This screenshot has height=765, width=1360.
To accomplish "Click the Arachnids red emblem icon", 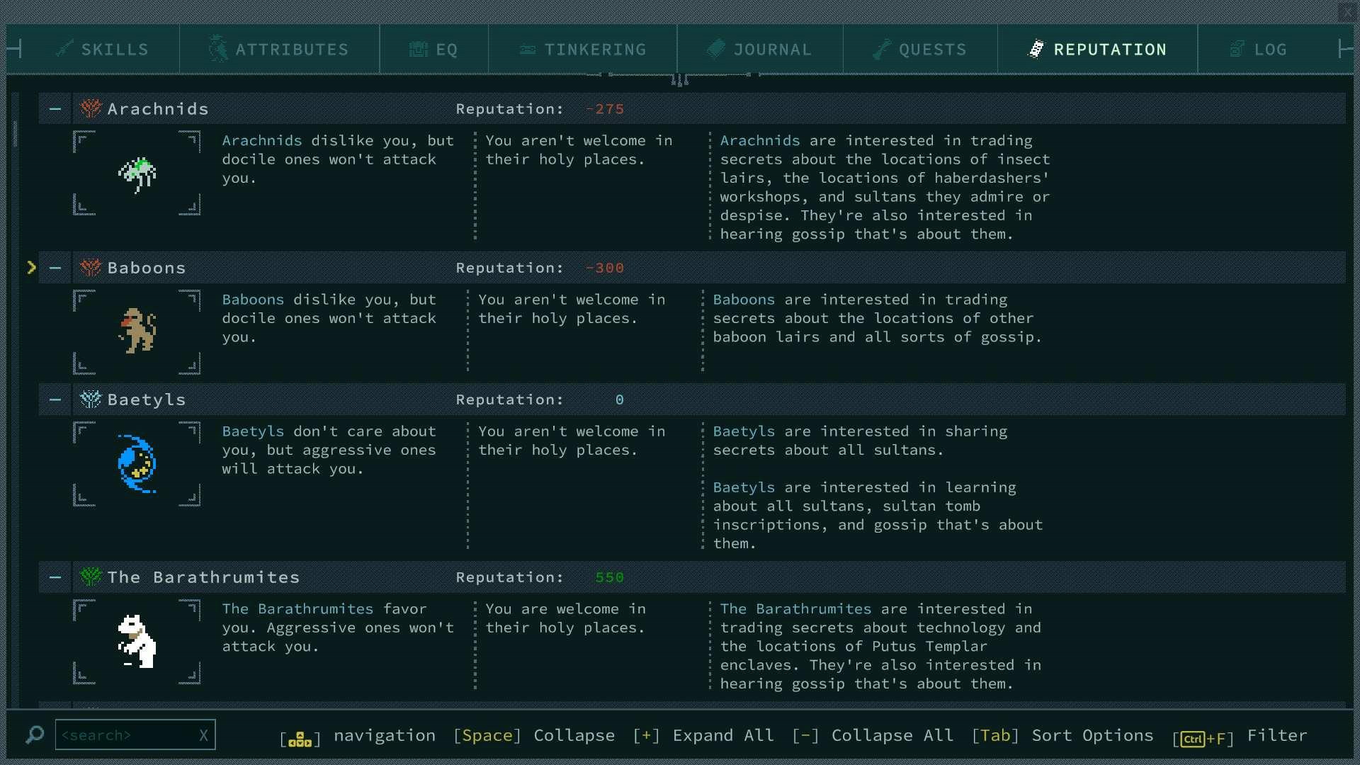I will [91, 109].
